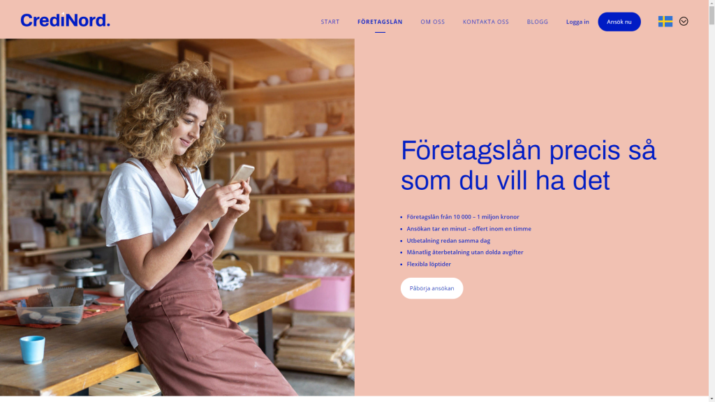Click the CrediNord logo
This screenshot has width=715, height=402.
pyautogui.click(x=65, y=20)
